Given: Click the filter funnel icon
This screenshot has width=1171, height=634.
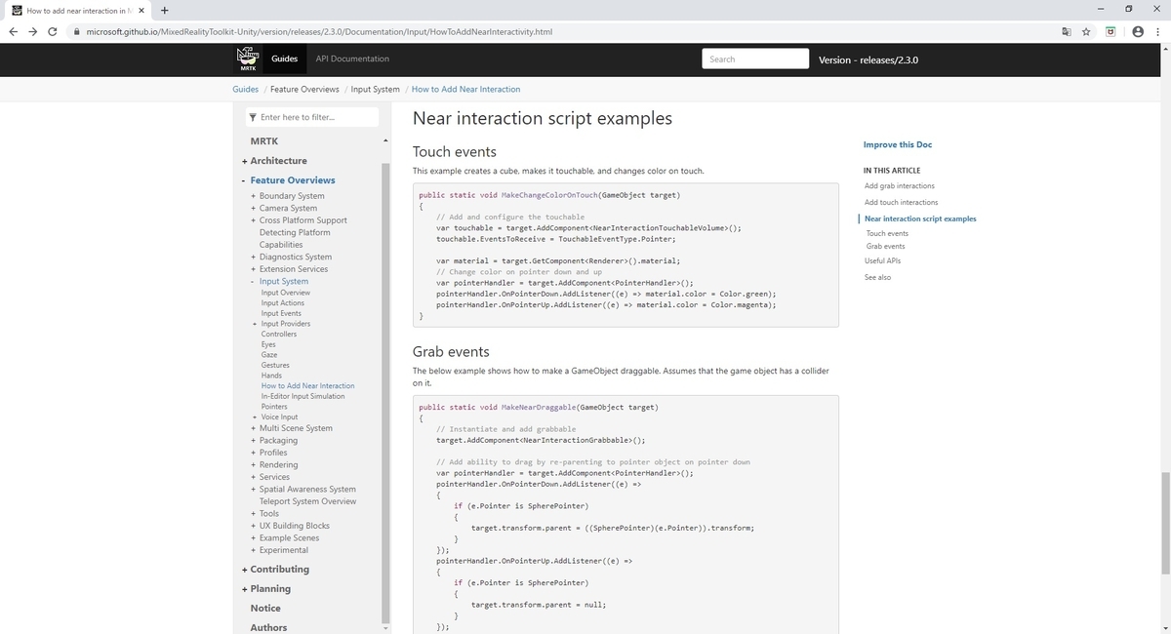Looking at the screenshot, I should (253, 117).
